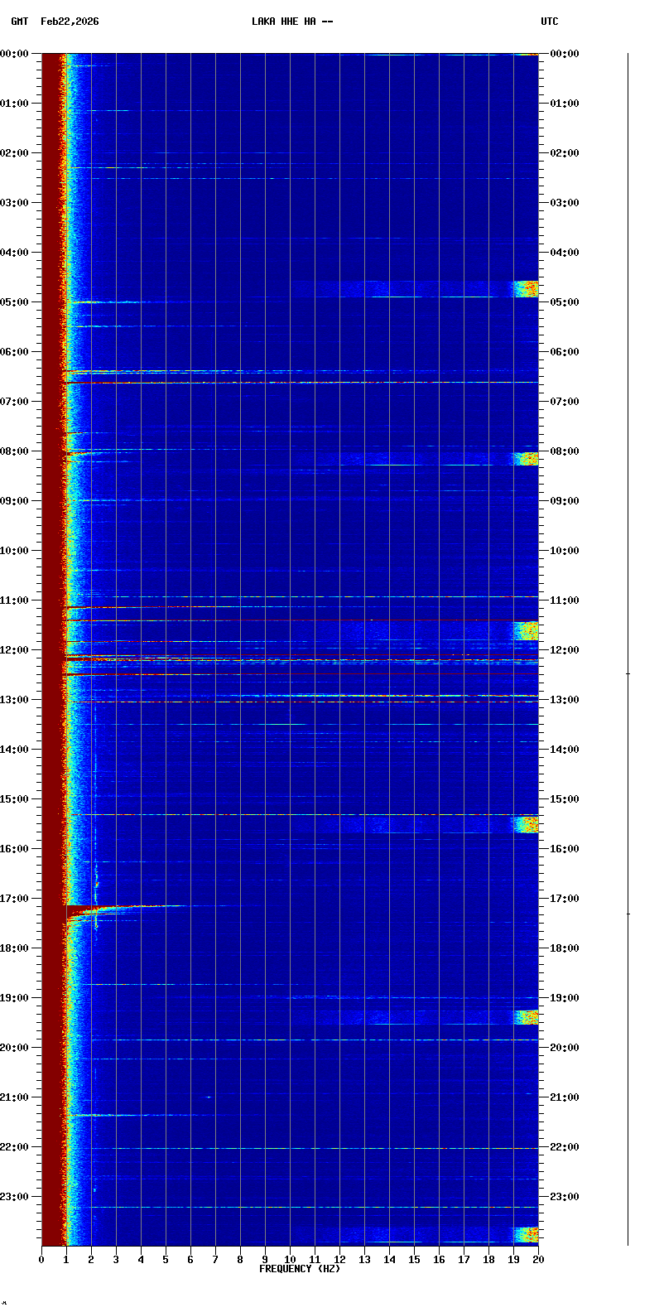Click the GMT label at top left
664x1312 pixels.
point(19,22)
